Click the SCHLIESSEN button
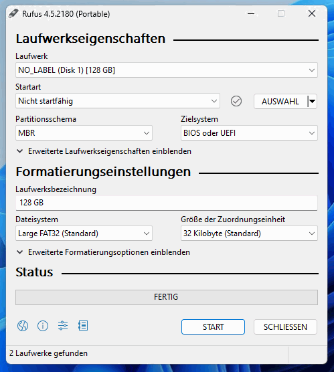 285,327
